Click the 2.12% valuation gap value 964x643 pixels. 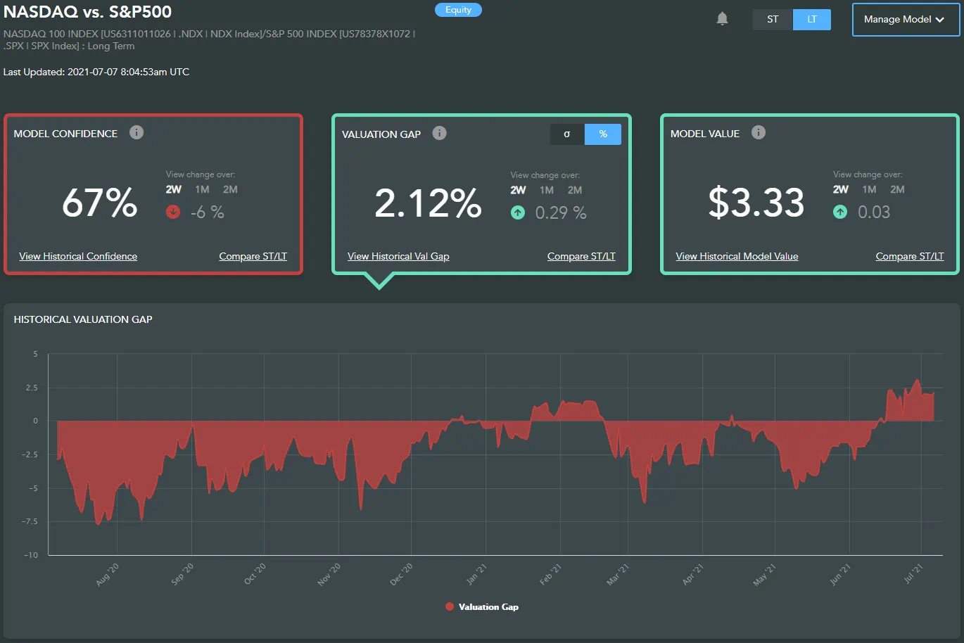[x=428, y=203]
